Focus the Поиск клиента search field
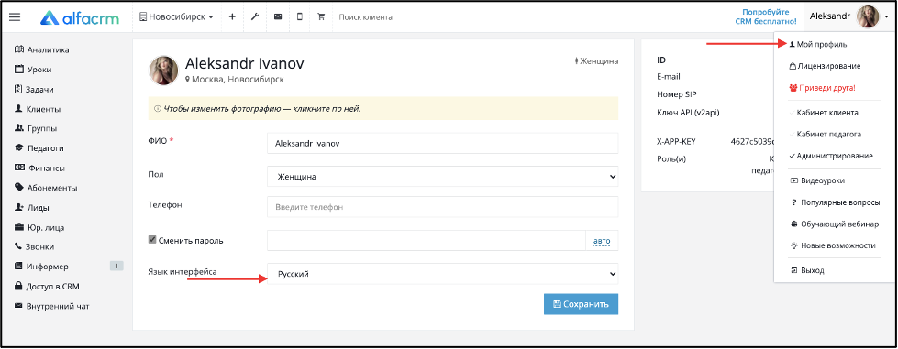 coord(365,17)
